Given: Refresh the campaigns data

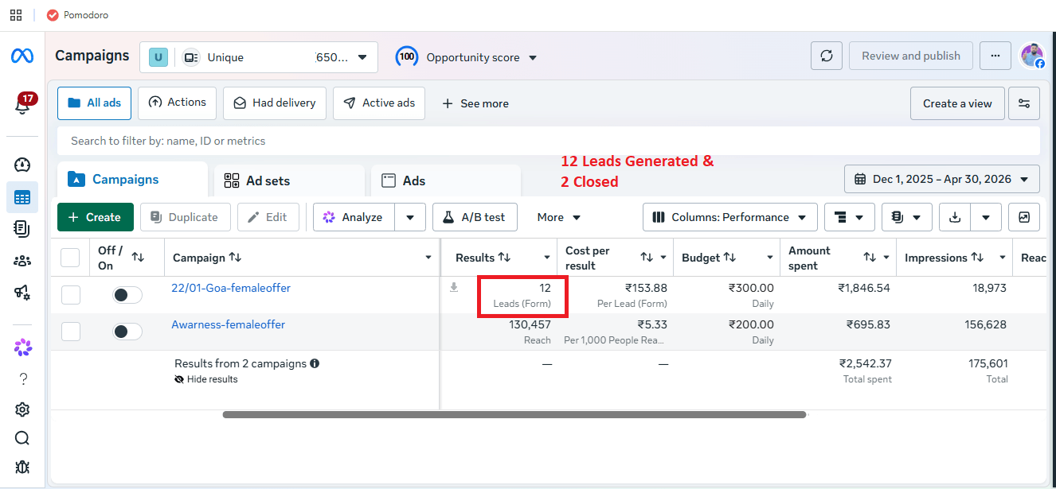Looking at the screenshot, I should click(x=827, y=56).
